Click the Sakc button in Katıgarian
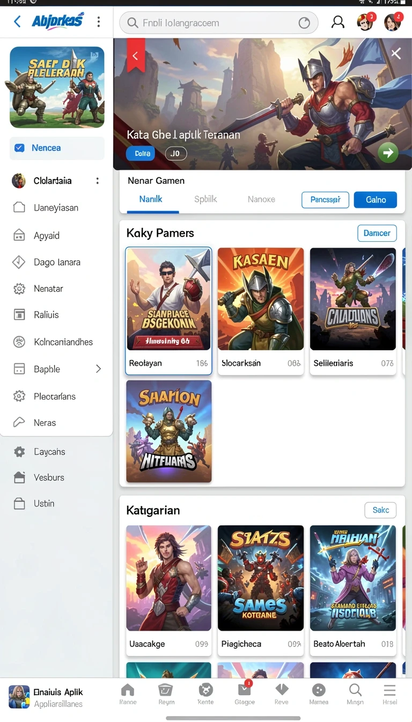 coord(380,510)
